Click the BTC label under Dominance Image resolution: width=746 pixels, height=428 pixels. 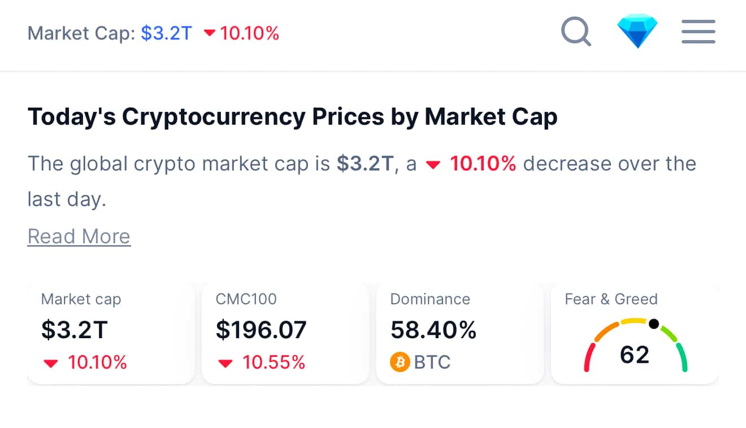[x=432, y=362]
